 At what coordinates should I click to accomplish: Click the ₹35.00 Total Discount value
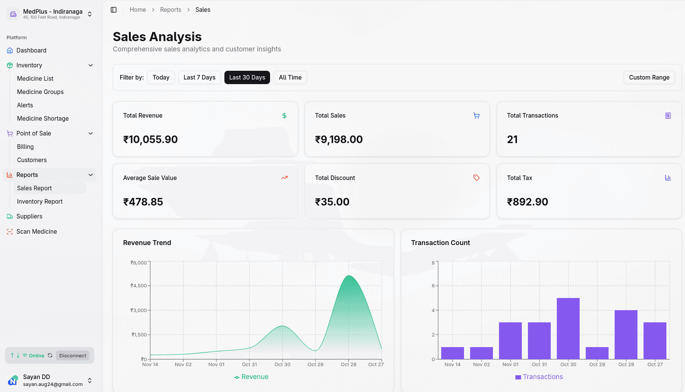[332, 202]
